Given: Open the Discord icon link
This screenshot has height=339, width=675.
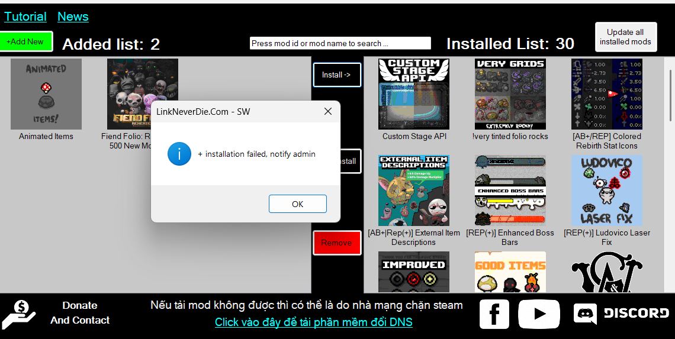Looking at the screenshot, I should click(621, 314).
